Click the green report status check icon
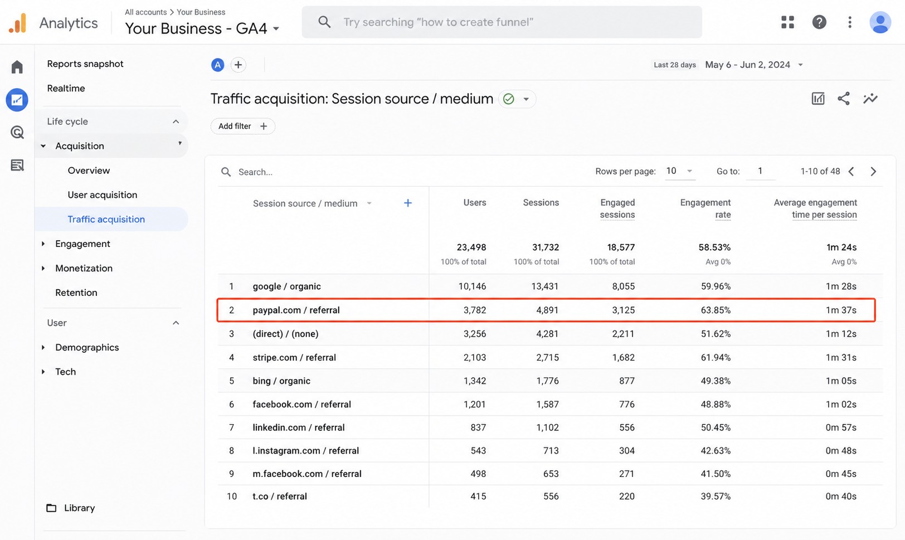 [x=508, y=99]
